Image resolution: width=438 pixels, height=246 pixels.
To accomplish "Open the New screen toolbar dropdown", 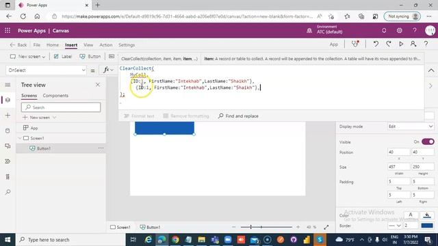I will coord(27,57).
